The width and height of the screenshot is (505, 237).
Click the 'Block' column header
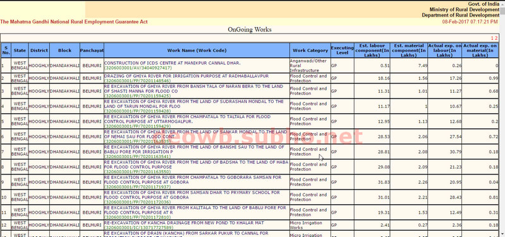(64, 50)
